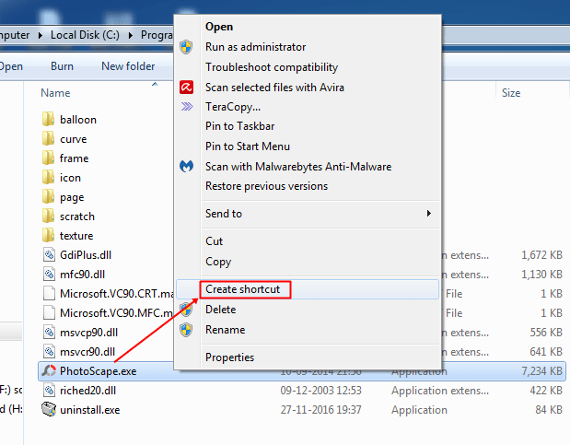Click the shield icon beside Rename

point(186,330)
